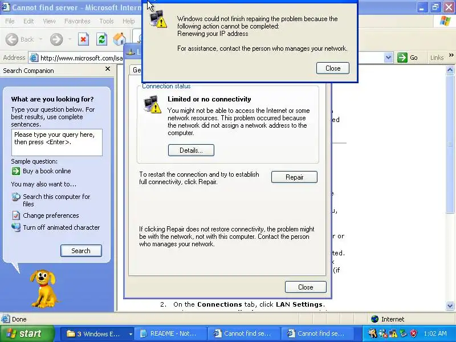
Task: Click Change preferences link
Action: (x=51, y=215)
